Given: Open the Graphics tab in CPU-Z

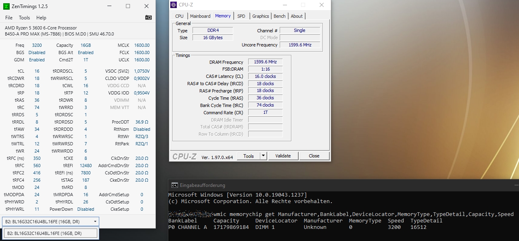Looking at the screenshot, I should click(x=261, y=16).
